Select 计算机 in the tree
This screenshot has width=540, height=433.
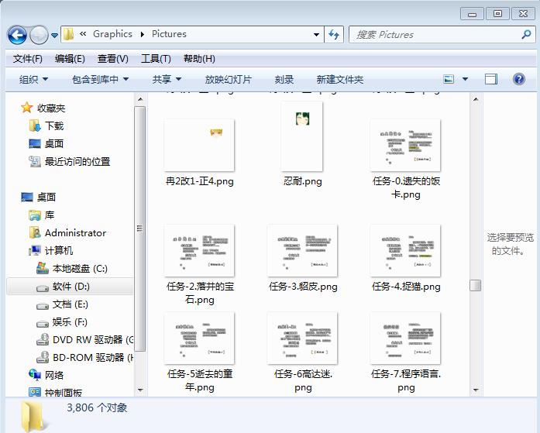[x=59, y=250]
